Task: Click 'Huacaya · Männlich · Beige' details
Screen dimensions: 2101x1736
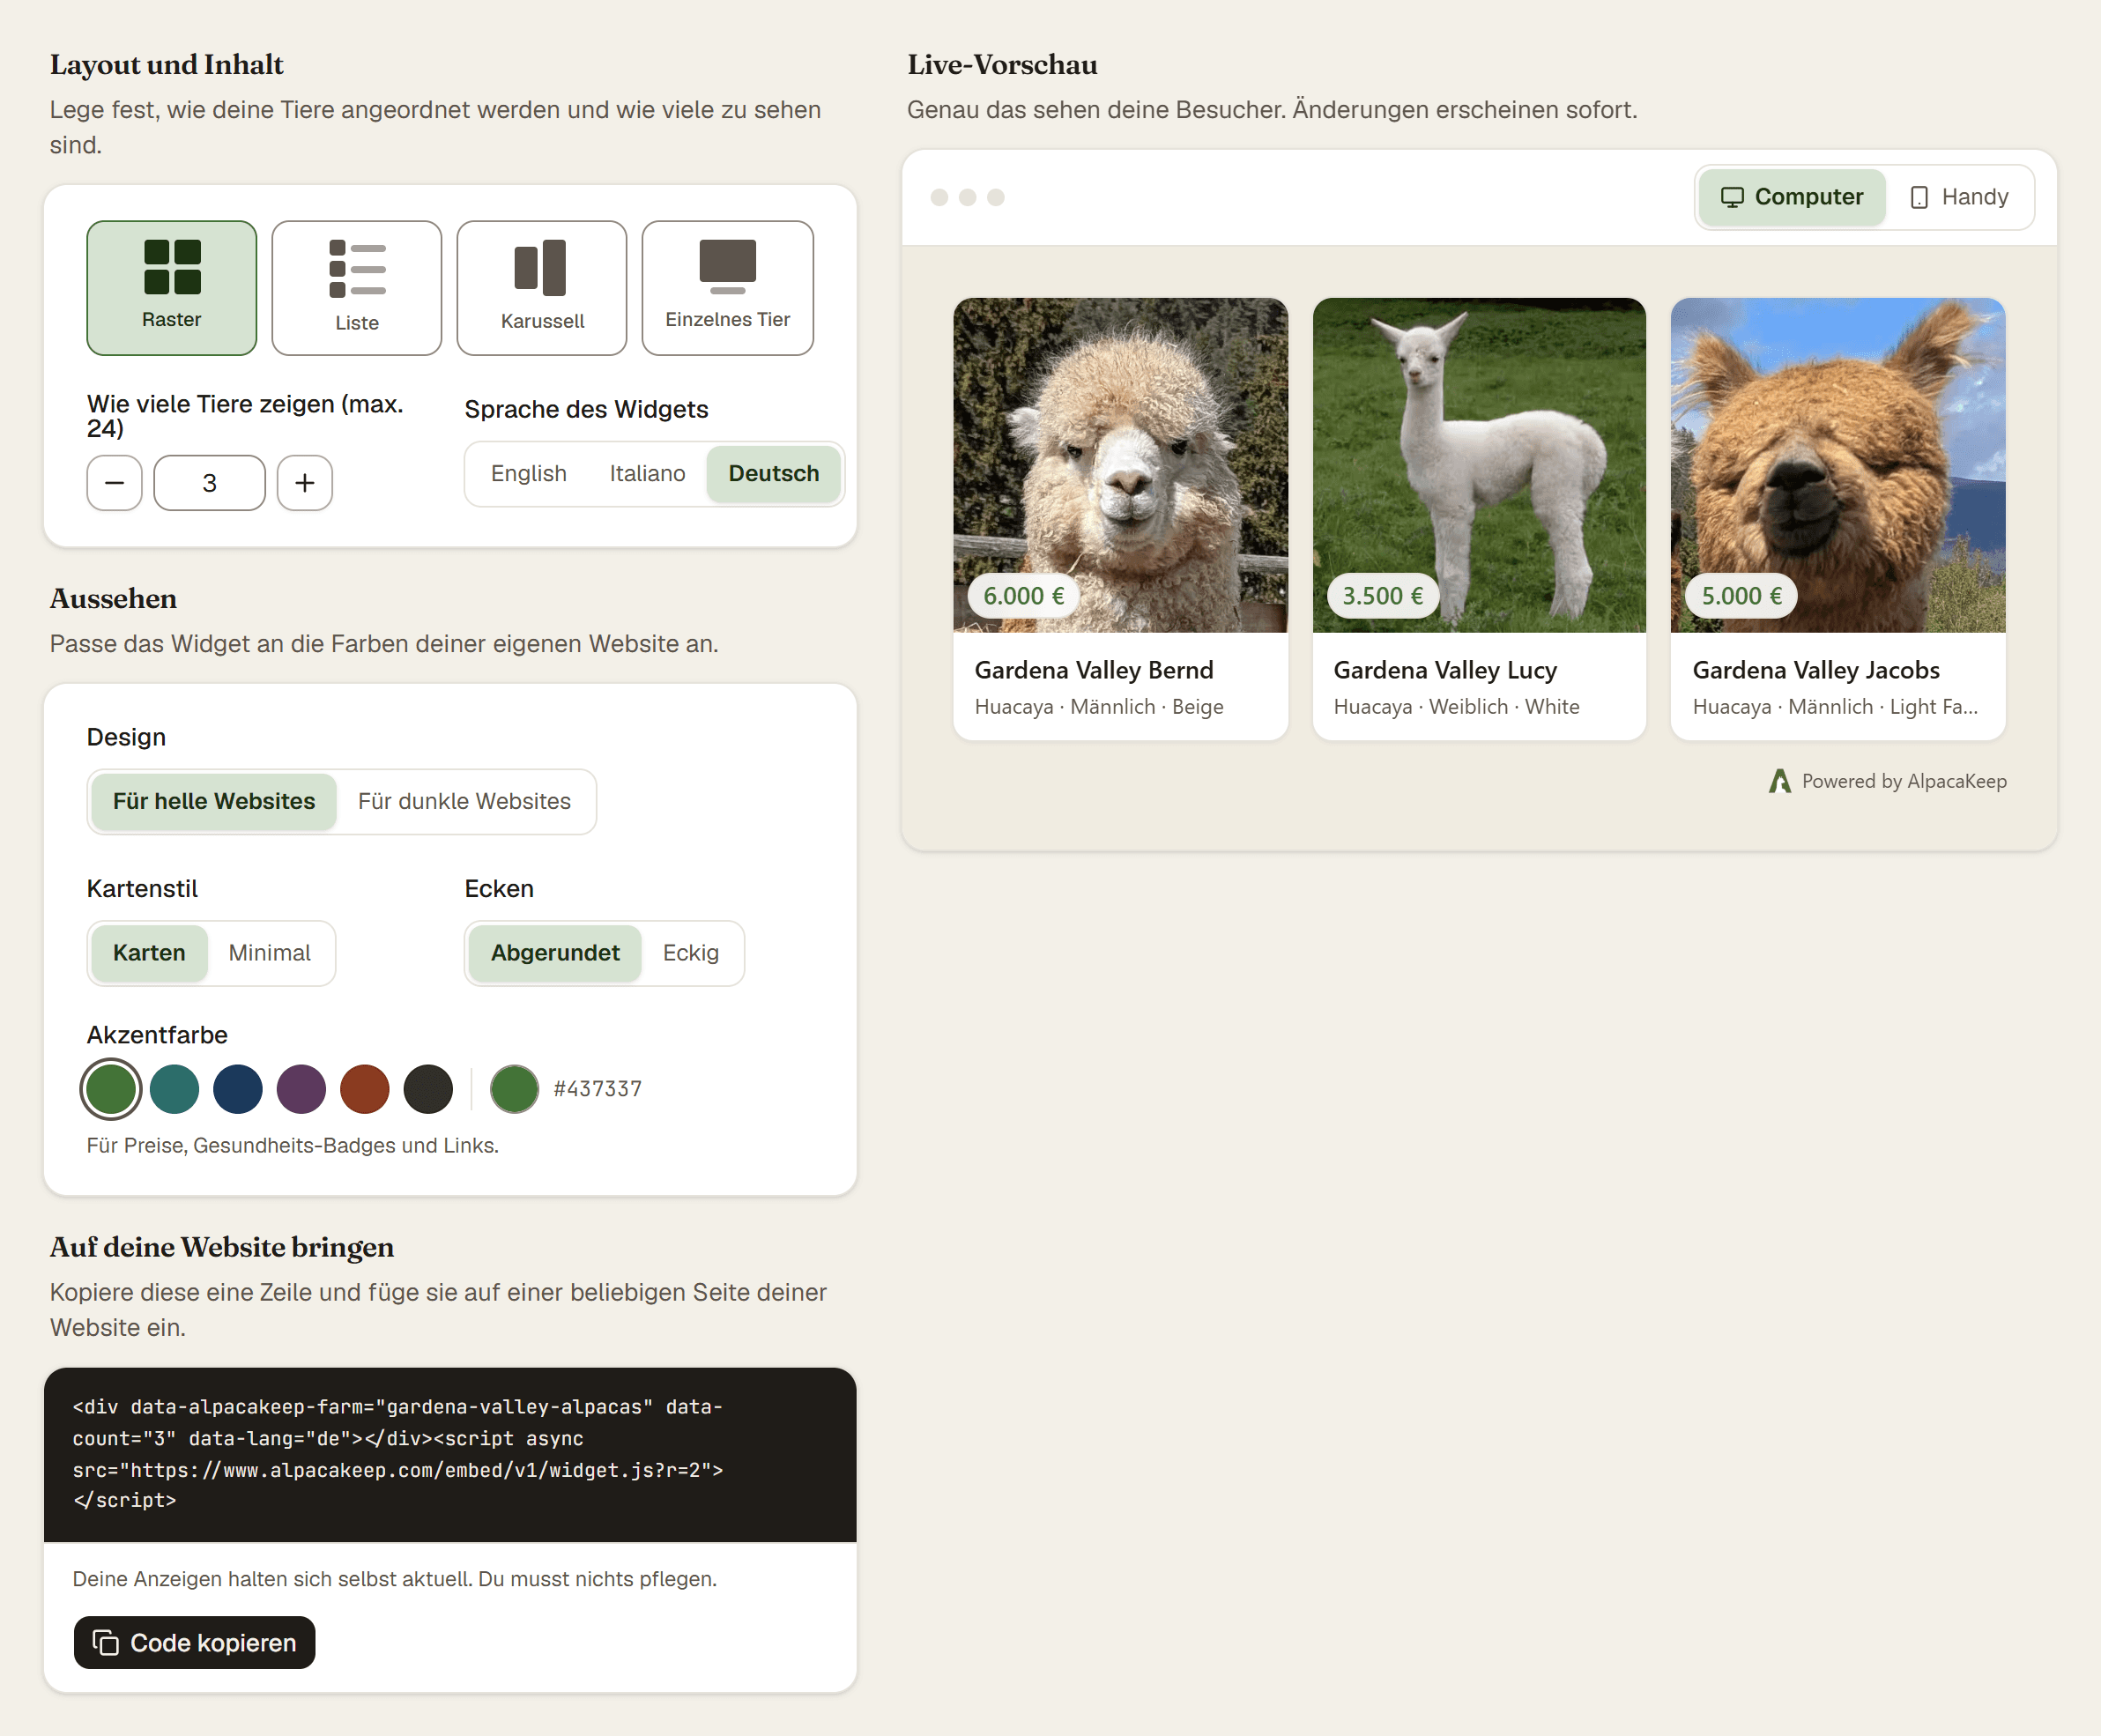Action: 1099,707
